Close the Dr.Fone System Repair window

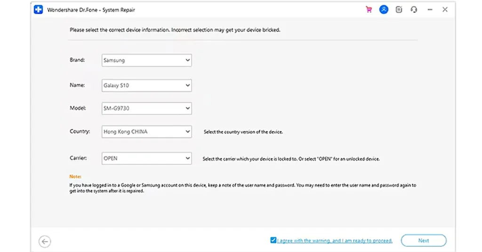click(445, 9)
